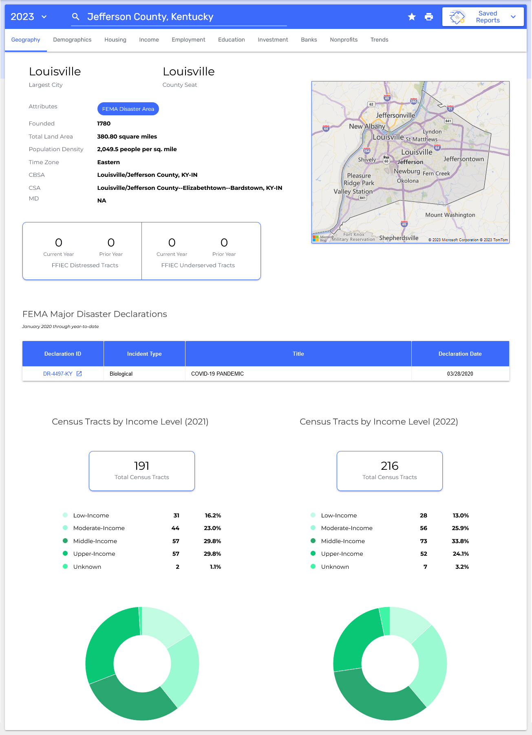Favorite this report with the star icon
This screenshot has width=532, height=735.
(412, 17)
